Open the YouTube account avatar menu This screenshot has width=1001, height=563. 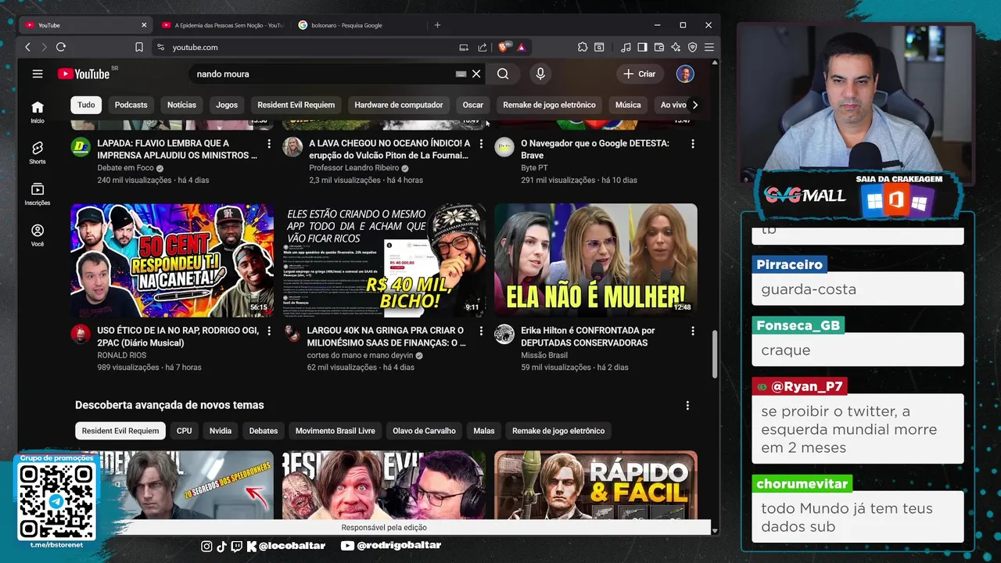point(685,74)
